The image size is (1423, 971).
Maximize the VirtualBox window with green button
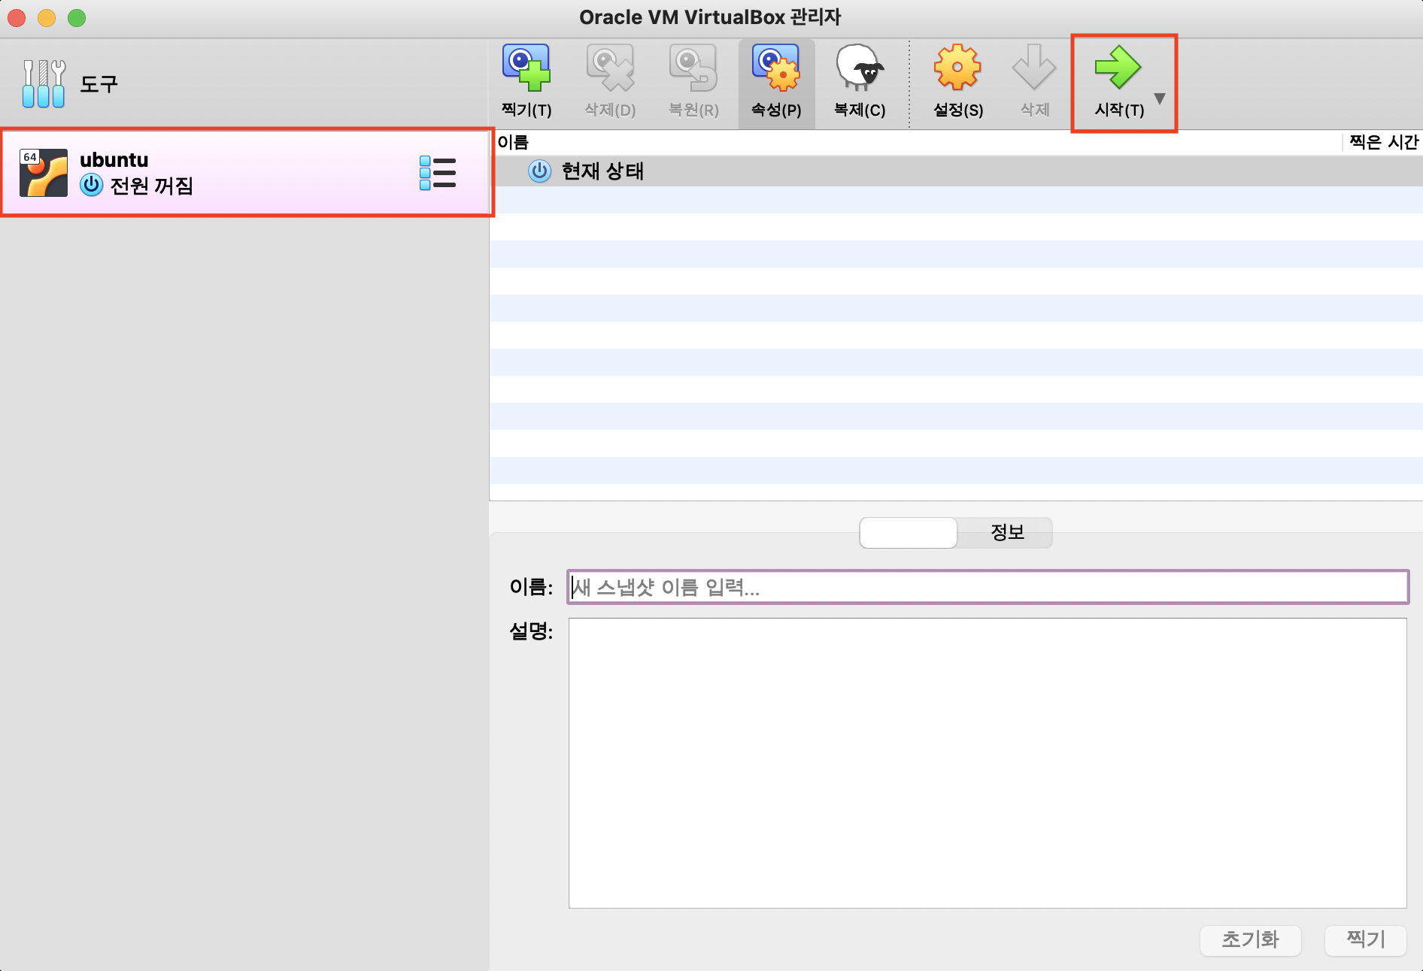click(77, 17)
